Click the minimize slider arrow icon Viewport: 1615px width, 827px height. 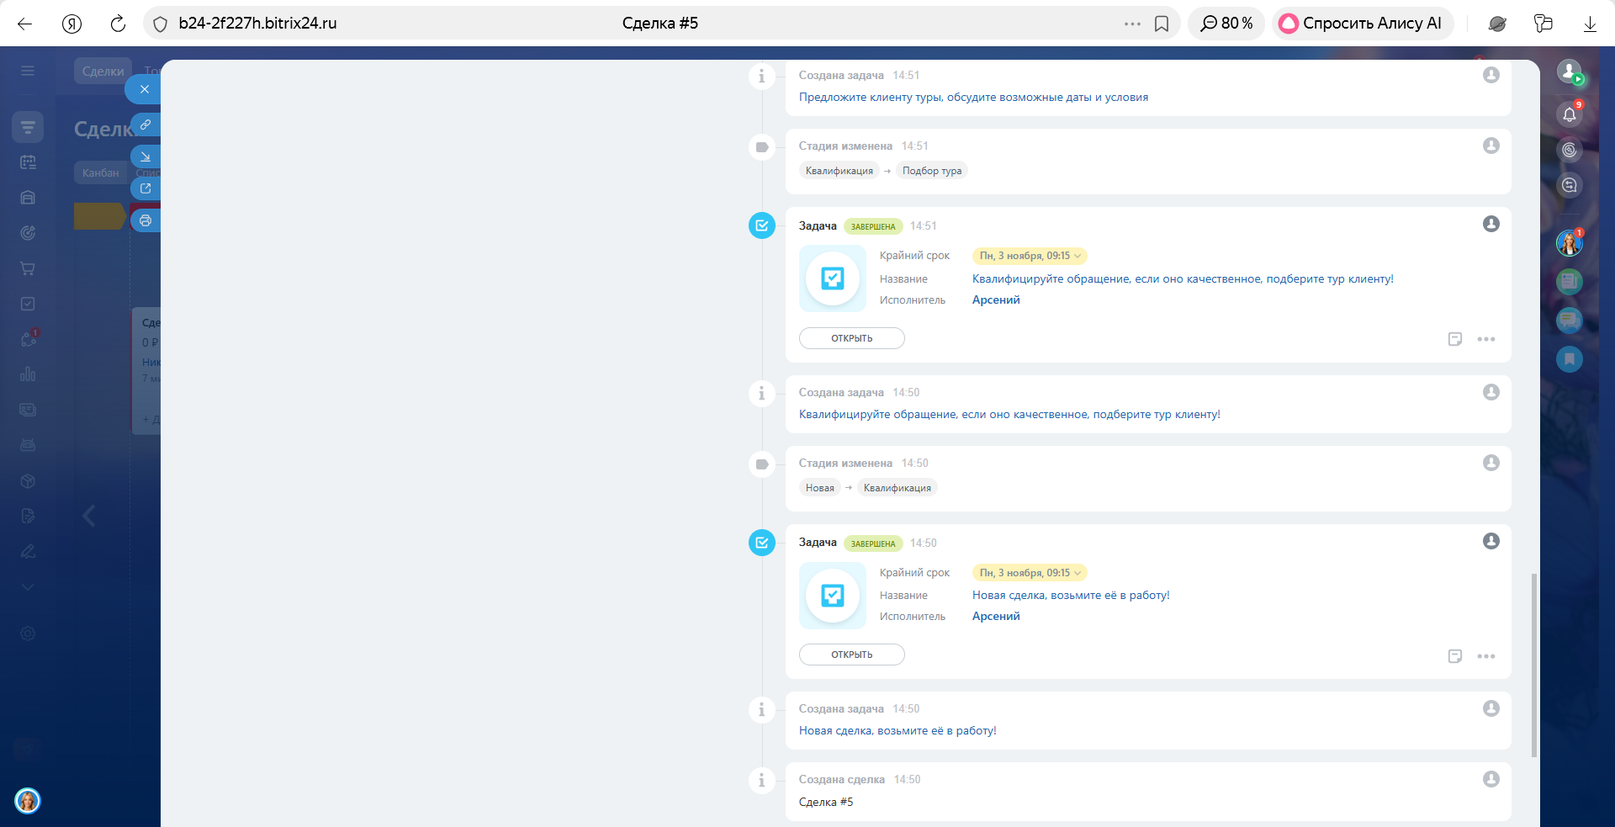coord(146,156)
